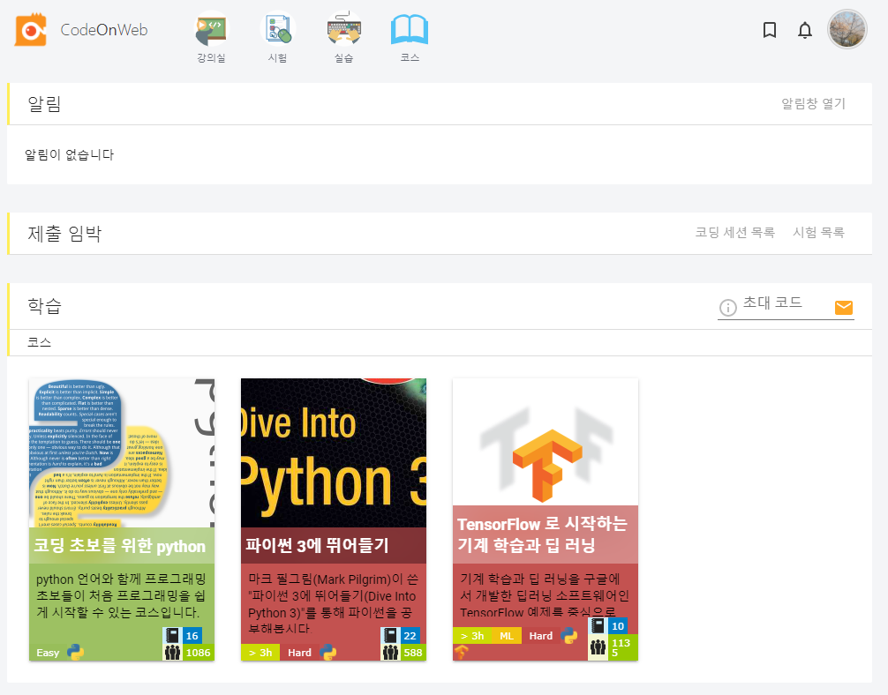Image resolution: width=888 pixels, height=695 pixels.
Task: Click the bookmark icon in header
Action: [769, 30]
